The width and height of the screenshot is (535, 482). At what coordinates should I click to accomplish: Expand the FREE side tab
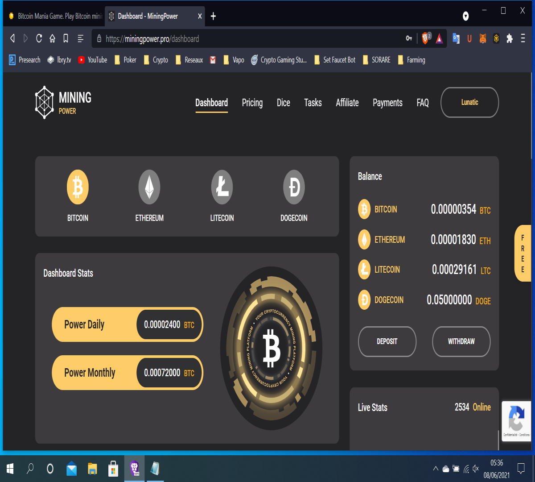[x=523, y=253]
